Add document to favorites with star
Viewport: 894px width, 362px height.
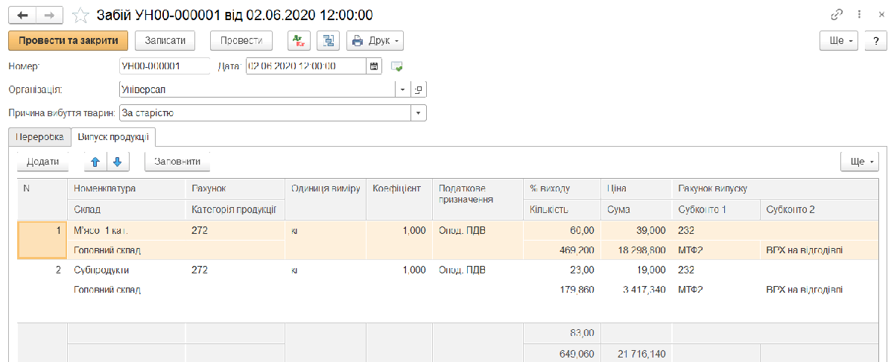click(80, 15)
